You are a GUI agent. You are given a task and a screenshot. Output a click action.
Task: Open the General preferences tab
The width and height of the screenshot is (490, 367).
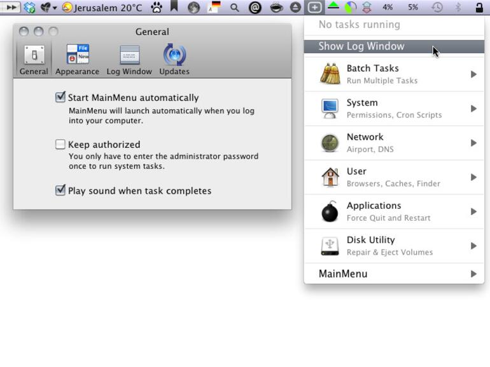click(x=34, y=60)
